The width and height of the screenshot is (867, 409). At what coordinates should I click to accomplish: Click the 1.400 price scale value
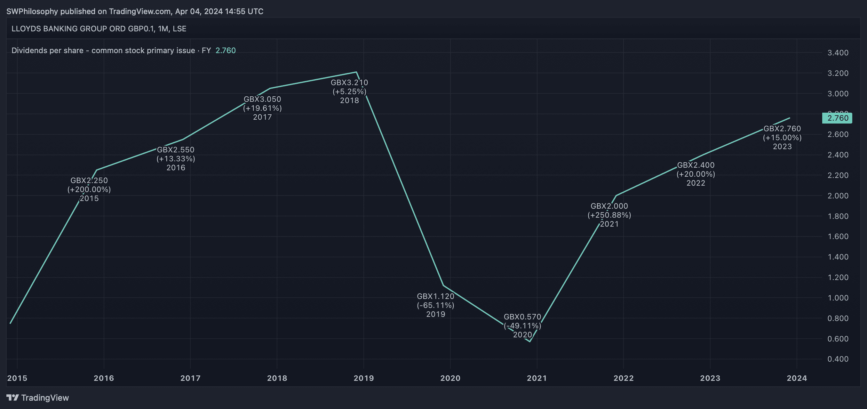(x=838, y=257)
